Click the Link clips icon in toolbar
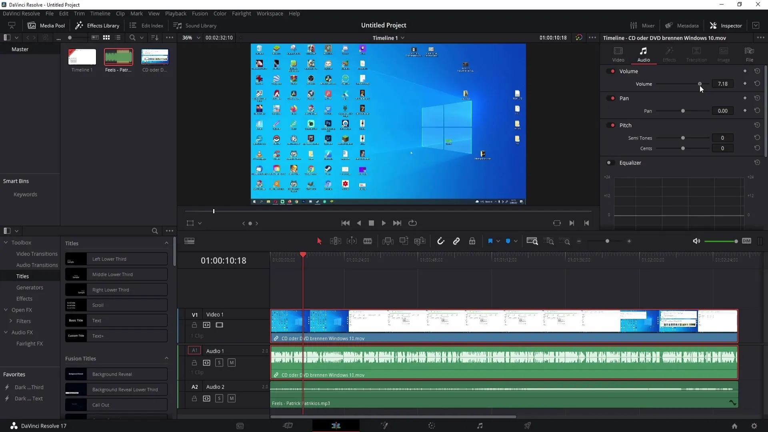This screenshot has width=768, height=432. pos(456,241)
